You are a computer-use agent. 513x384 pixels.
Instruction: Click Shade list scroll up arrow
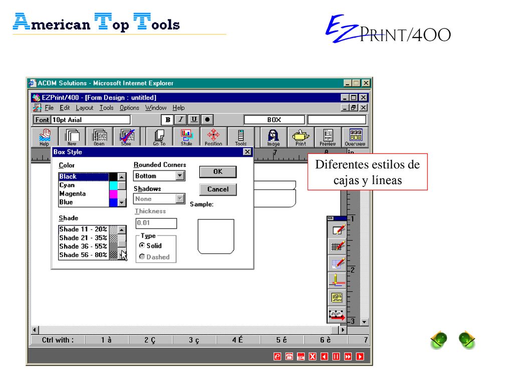click(x=122, y=229)
